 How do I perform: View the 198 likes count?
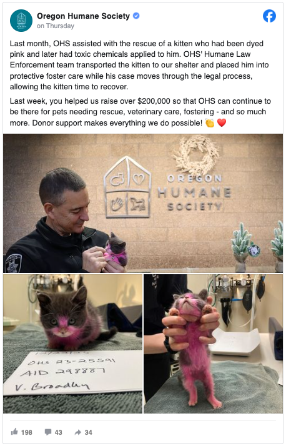coord(27,432)
